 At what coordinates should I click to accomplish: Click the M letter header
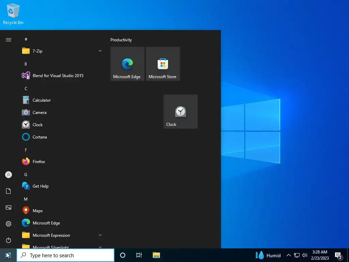tap(26, 199)
